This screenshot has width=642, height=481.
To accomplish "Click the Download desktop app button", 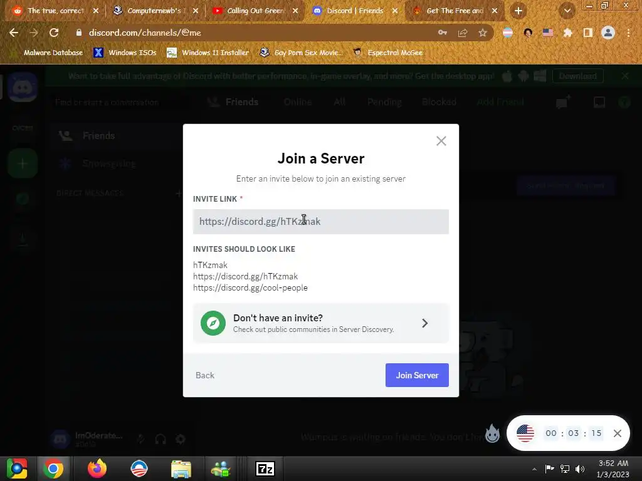I will [x=577, y=76].
